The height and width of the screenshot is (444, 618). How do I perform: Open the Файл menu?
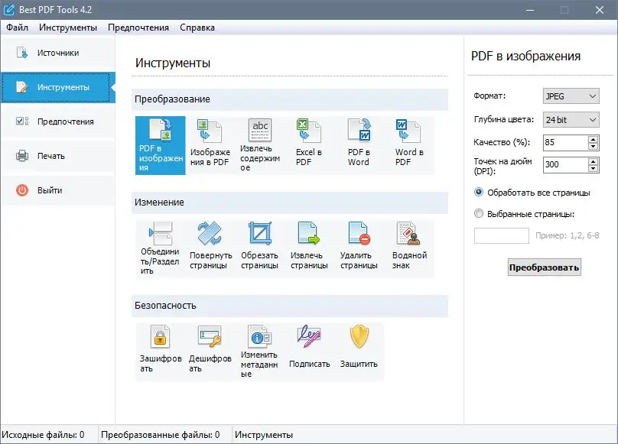(x=17, y=27)
